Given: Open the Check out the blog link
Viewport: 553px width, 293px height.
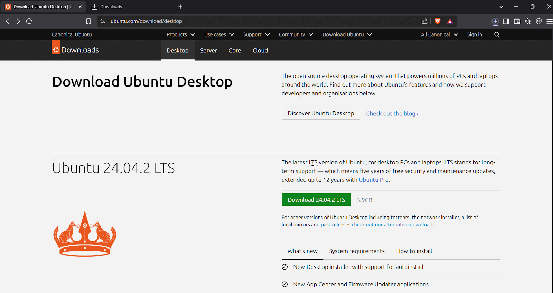Looking at the screenshot, I should click(392, 114).
